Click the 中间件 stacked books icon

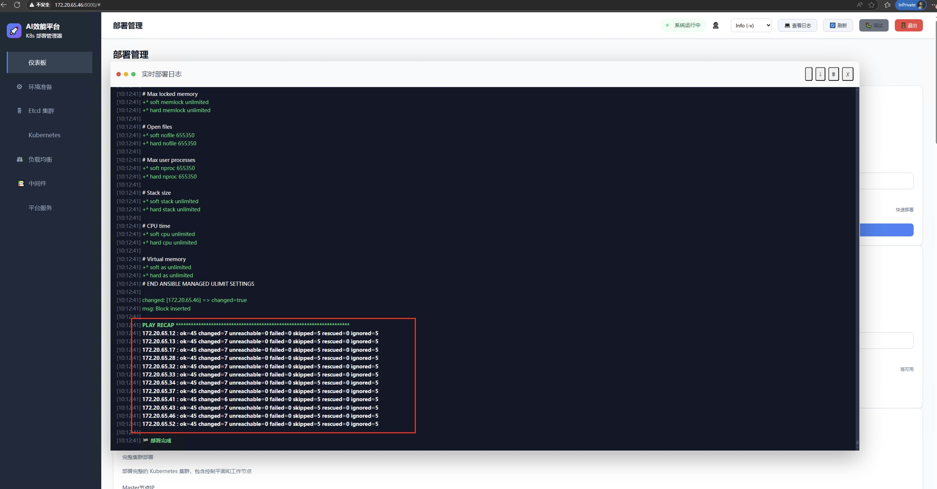tap(21, 183)
